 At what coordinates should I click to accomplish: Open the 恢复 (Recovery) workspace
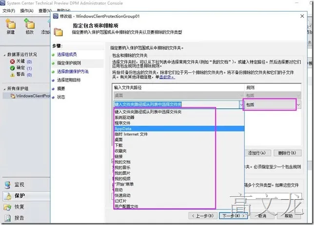coord(19,207)
